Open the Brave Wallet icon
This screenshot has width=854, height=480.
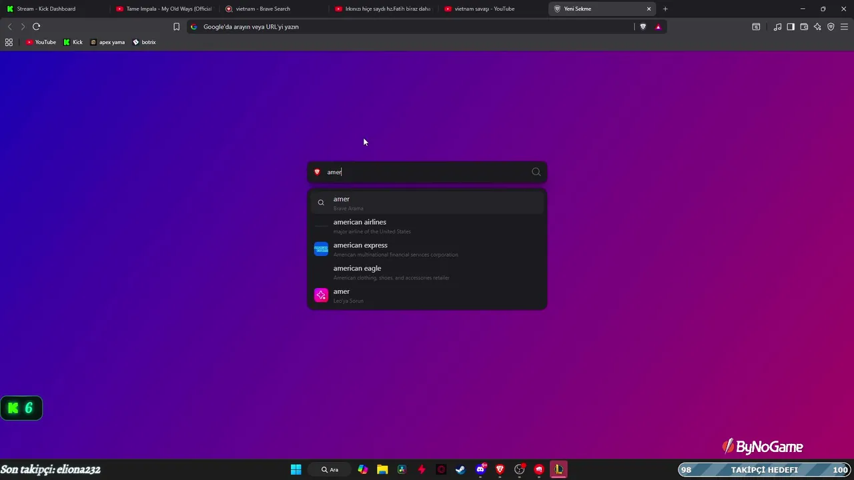tap(804, 27)
